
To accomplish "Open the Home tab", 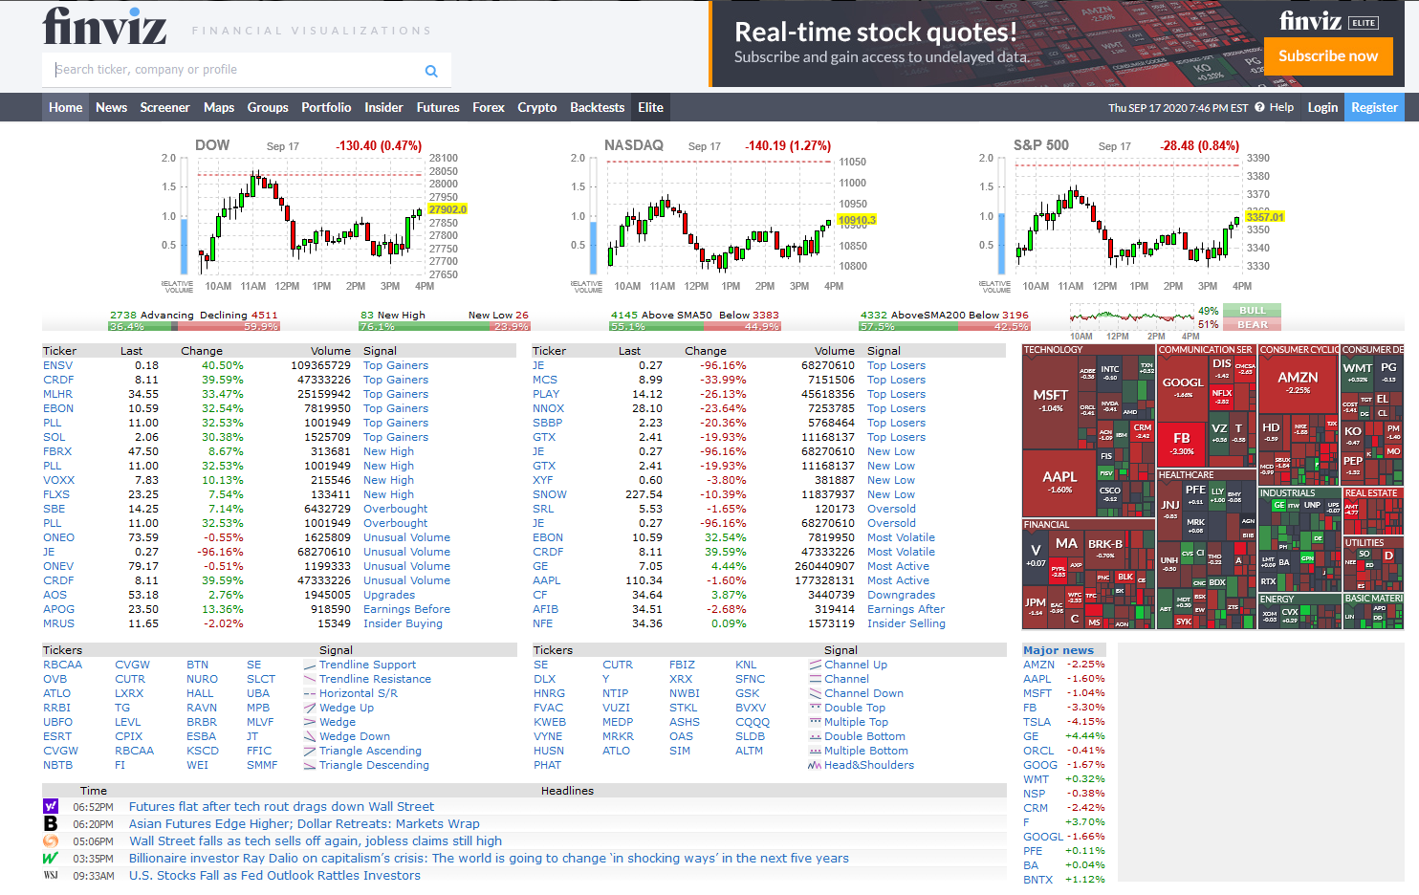I will pyautogui.click(x=66, y=107).
